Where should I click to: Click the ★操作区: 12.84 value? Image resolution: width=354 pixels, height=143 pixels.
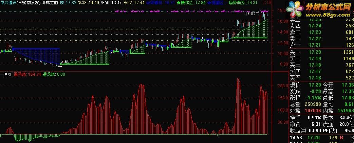pos(191,3)
